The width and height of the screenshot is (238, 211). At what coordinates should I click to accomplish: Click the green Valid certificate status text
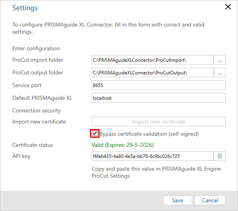(123, 145)
